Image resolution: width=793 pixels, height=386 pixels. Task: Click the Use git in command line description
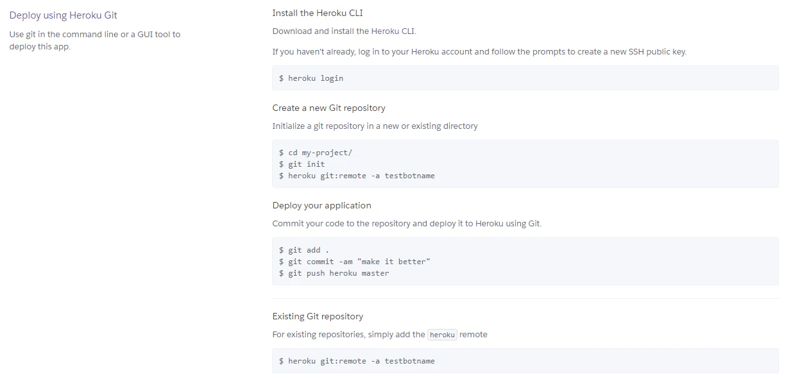95,40
